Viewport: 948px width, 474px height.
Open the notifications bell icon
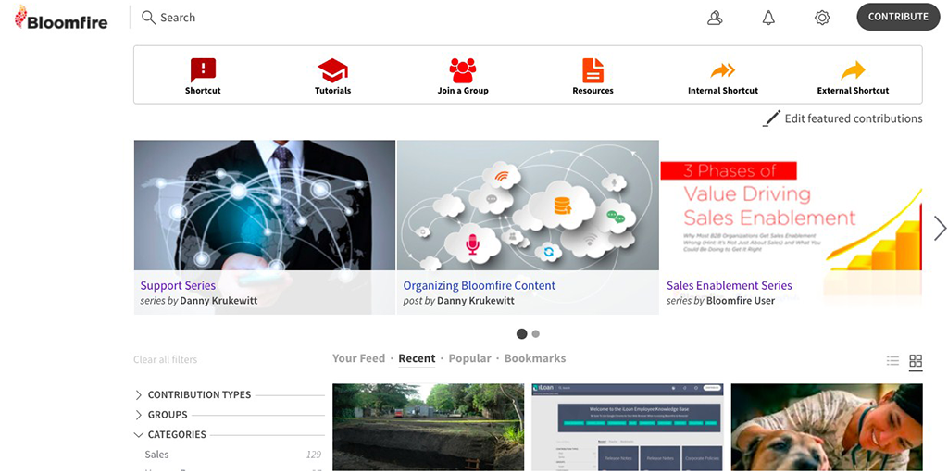(x=768, y=18)
